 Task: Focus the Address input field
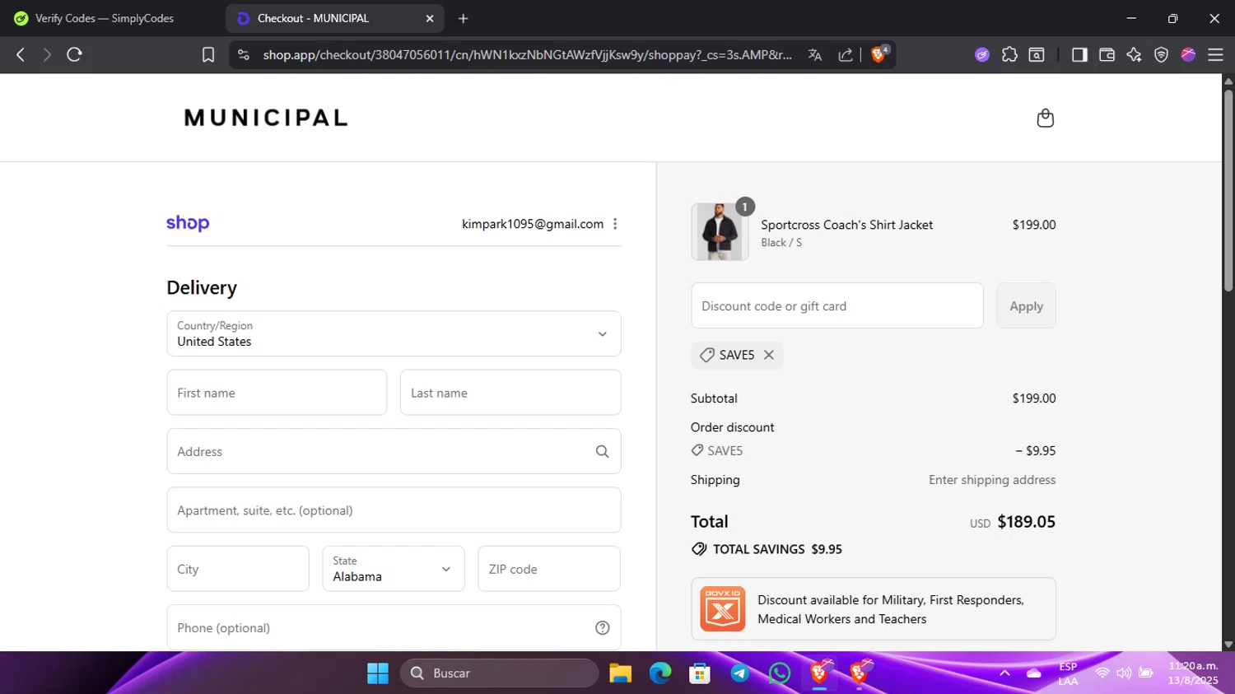394,451
